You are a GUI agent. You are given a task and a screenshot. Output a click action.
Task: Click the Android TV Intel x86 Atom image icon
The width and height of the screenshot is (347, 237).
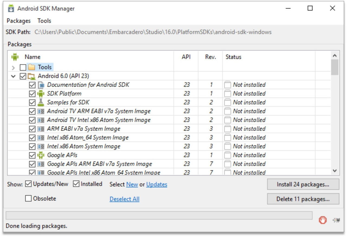[41, 120]
